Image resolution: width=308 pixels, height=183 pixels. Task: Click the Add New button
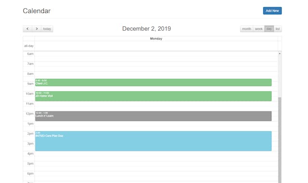[272, 11]
